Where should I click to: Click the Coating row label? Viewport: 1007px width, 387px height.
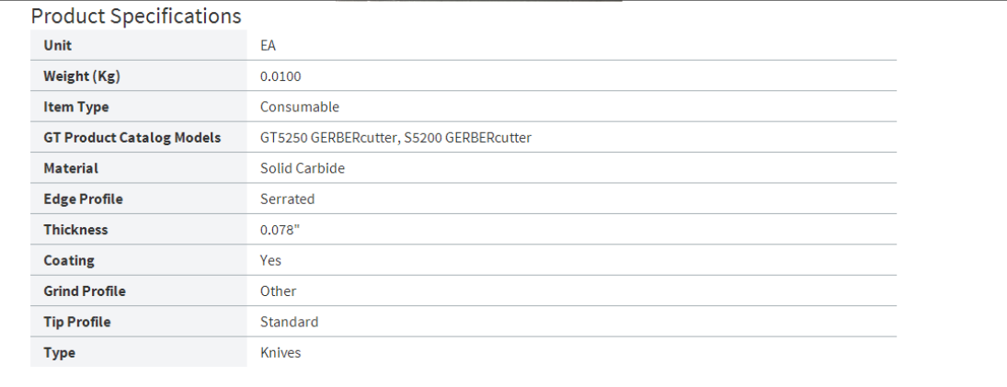[69, 260]
